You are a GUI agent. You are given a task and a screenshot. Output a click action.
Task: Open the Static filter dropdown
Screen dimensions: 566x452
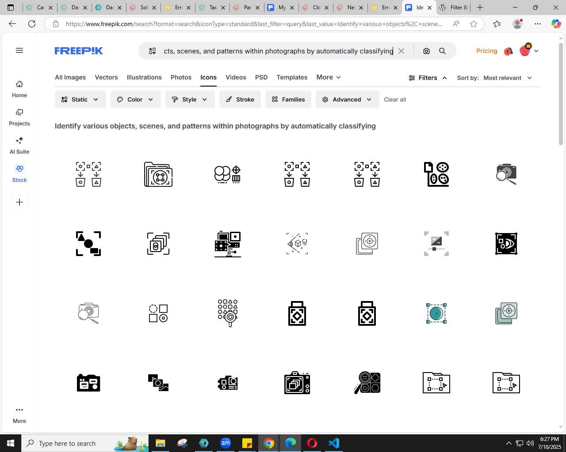pos(80,99)
